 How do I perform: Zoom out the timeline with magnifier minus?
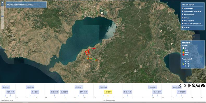(198, 86)
